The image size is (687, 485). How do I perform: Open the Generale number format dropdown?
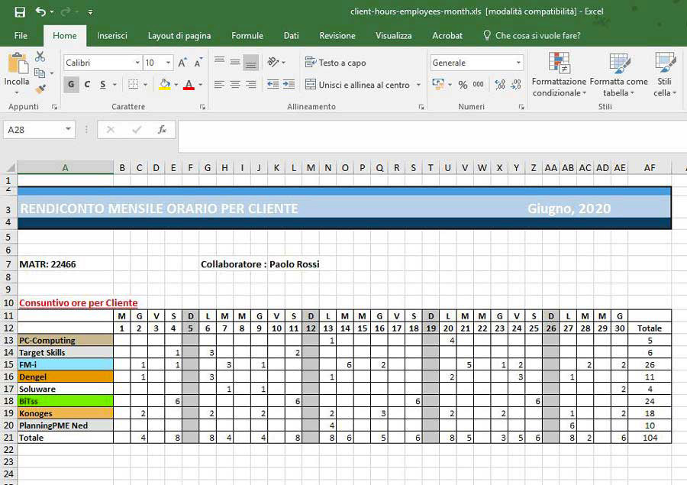pyautogui.click(x=518, y=63)
